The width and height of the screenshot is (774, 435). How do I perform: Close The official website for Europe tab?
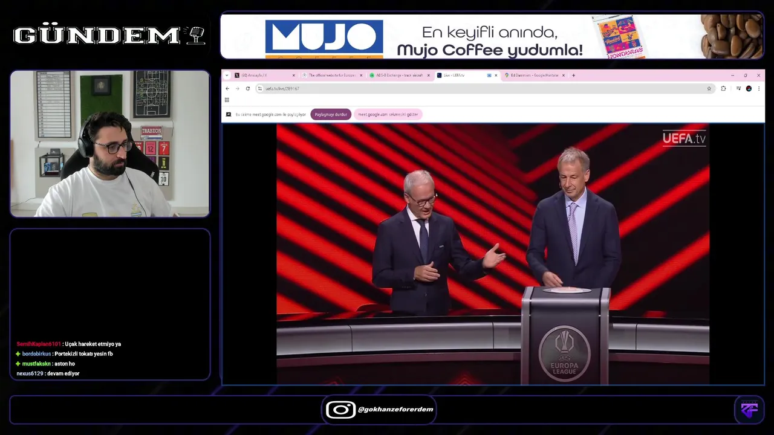[361, 76]
